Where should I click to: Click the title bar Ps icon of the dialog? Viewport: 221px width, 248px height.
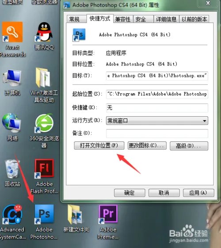click(x=67, y=5)
